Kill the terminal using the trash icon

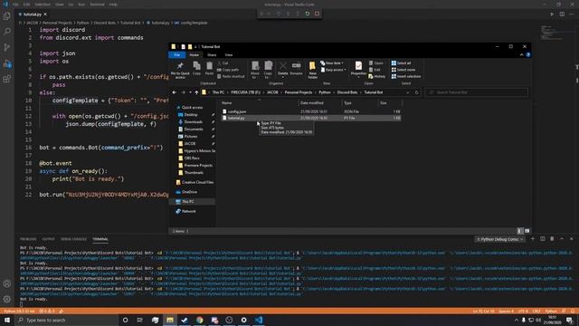pos(552,239)
